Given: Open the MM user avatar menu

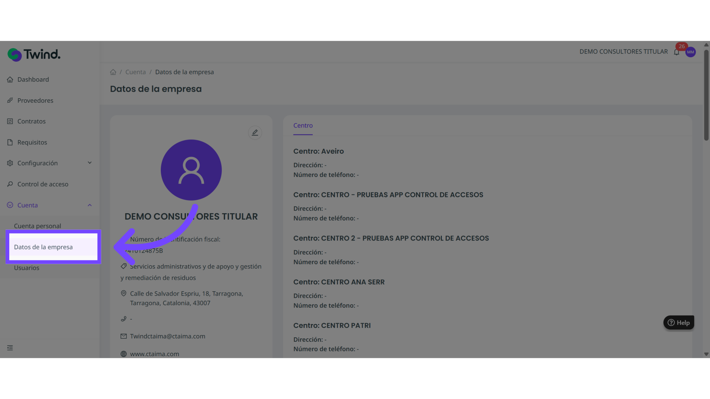Looking at the screenshot, I should pos(690,52).
